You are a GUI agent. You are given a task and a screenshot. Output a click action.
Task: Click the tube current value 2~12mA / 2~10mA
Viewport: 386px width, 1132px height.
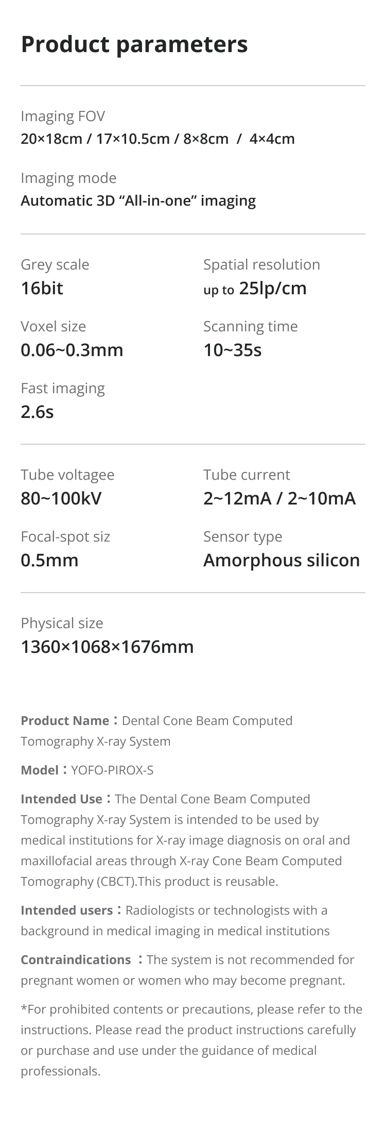[279, 499]
